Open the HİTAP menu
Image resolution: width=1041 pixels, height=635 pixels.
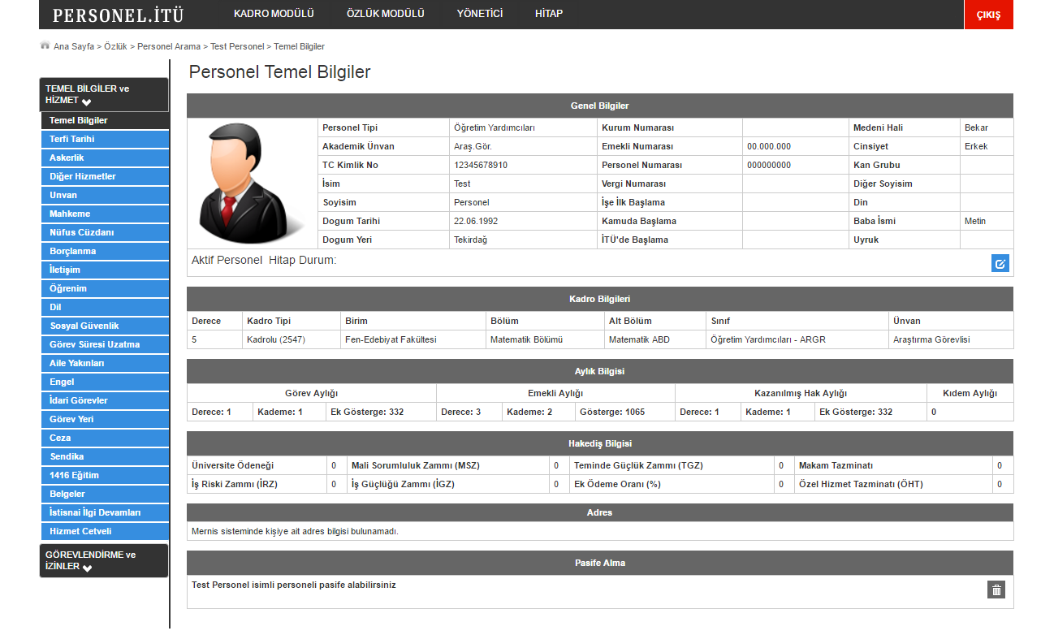(x=549, y=14)
